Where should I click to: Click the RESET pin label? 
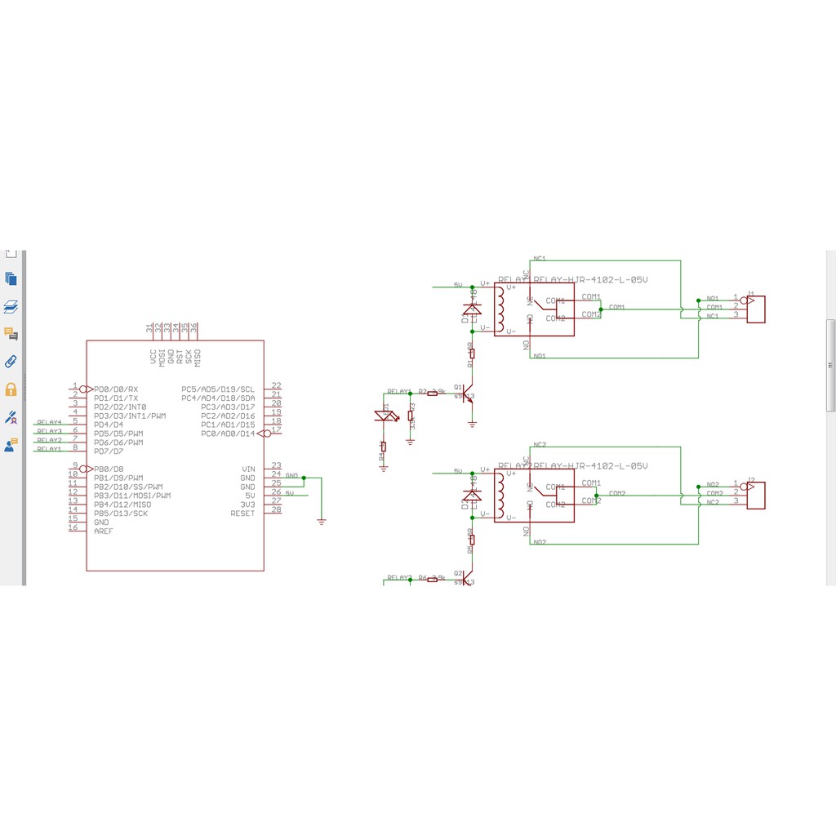point(242,514)
